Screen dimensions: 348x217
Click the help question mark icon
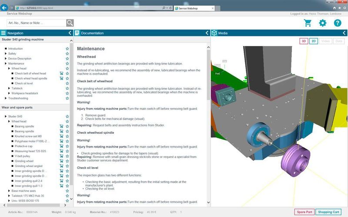pyautogui.click(x=337, y=23)
